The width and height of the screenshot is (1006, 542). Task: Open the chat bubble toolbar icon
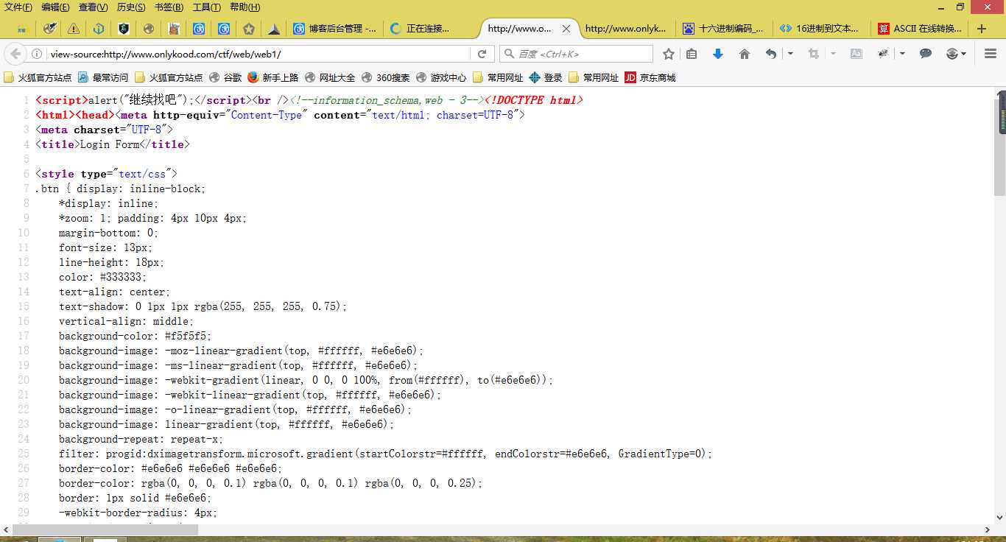[926, 54]
